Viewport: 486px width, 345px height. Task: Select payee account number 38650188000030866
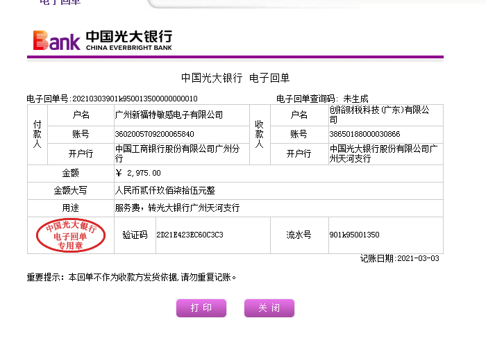point(365,134)
